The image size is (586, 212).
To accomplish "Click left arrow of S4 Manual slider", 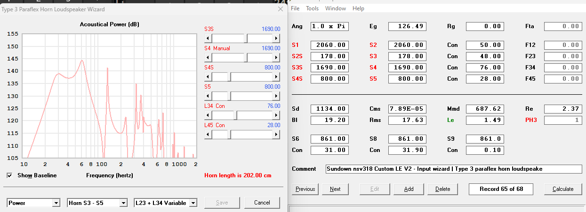I will [208, 57].
